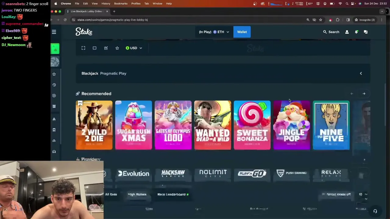The height and width of the screenshot is (219, 390).
Task: Click the address bar URL
Action: tap(112, 20)
